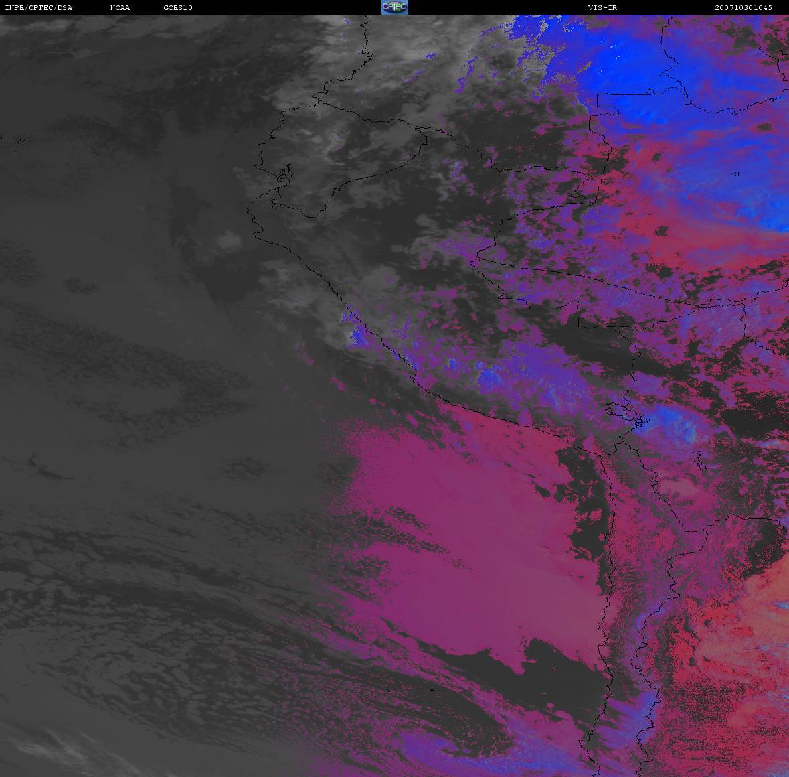The image size is (789, 777).
Task: Click the 200710301045 timestamp
Action: click(x=743, y=7)
